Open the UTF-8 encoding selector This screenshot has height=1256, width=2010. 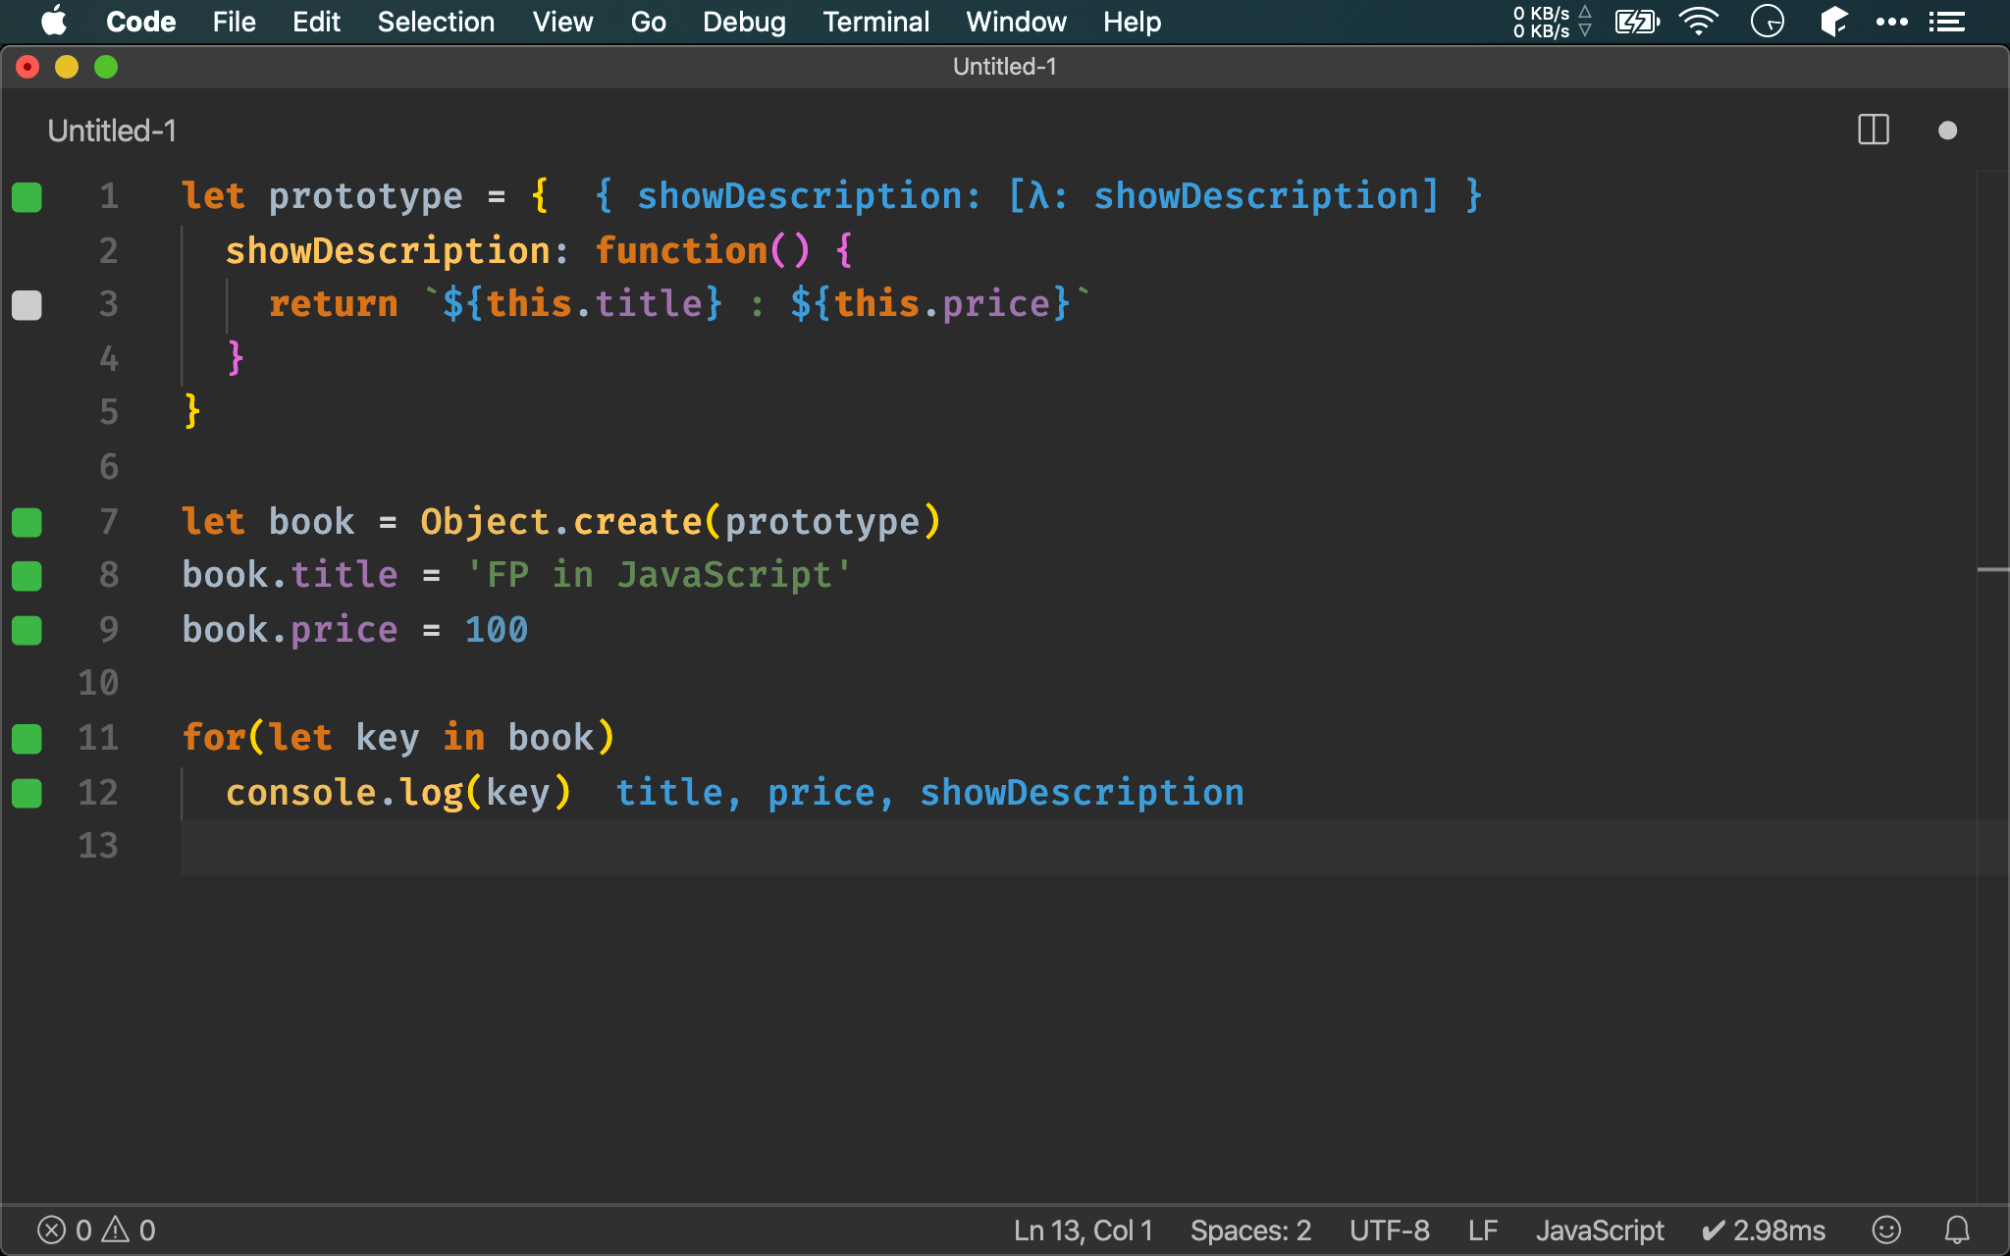[1389, 1230]
